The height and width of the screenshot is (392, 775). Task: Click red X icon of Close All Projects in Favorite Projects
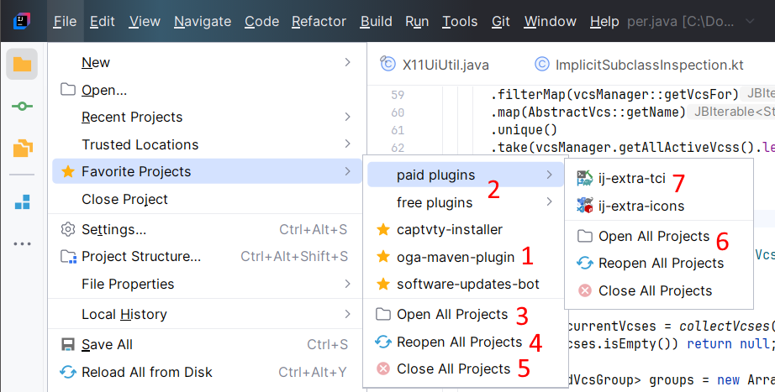tap(383, 368)
